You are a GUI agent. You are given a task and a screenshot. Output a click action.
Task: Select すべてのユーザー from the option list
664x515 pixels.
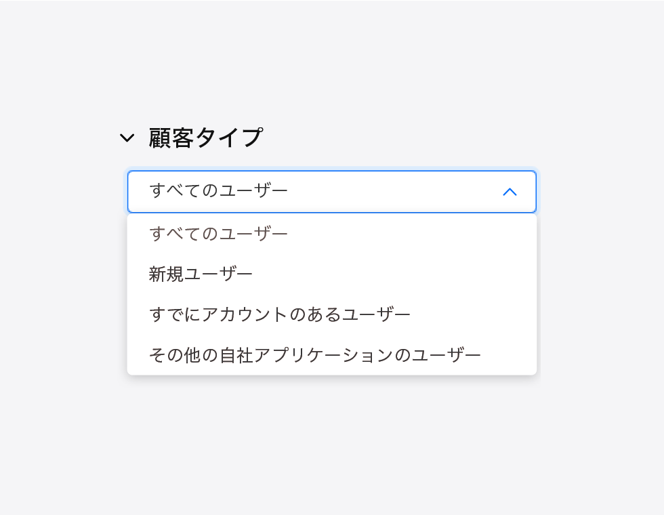click(x=219, y=234)
